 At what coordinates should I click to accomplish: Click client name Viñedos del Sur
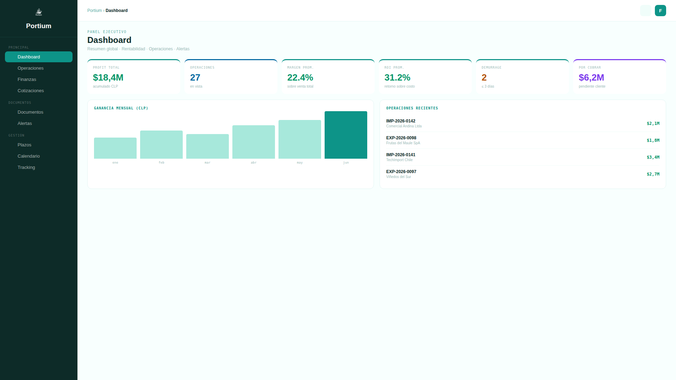(x=399, y=177)
